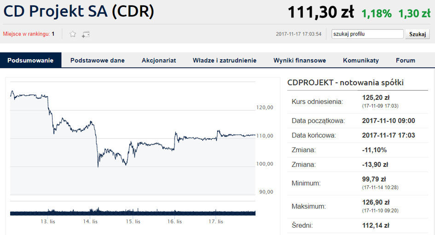Click the 13. lis date marker on chart
This screenshot has width=435, height=235.
(x=48, y=221)
